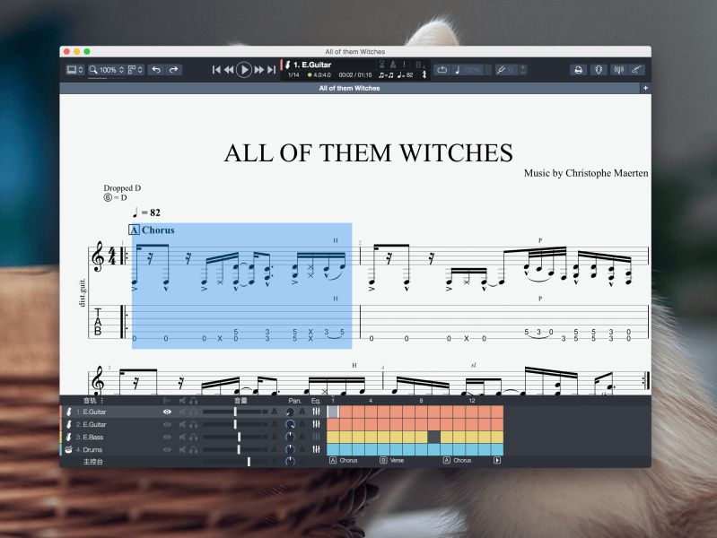This screenshot has width=717, height=538.
Task: Mute track 1 E.Guitar
Action: (182, 412)
